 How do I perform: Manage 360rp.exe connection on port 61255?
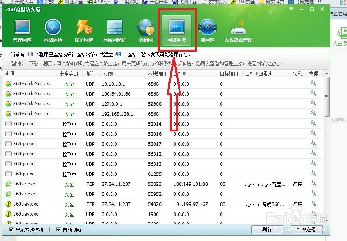(x=313, y=174)
